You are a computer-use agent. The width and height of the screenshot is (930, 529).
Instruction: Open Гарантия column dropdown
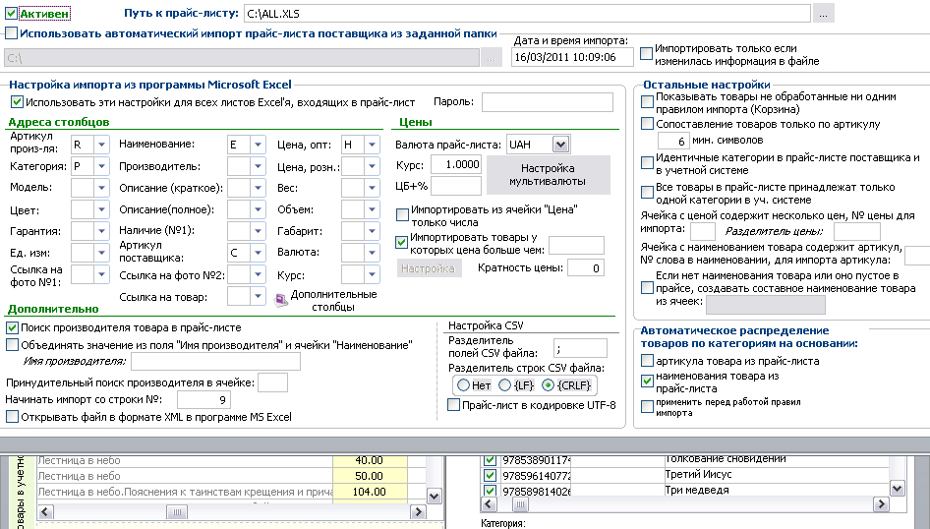[x=101, y=231]
